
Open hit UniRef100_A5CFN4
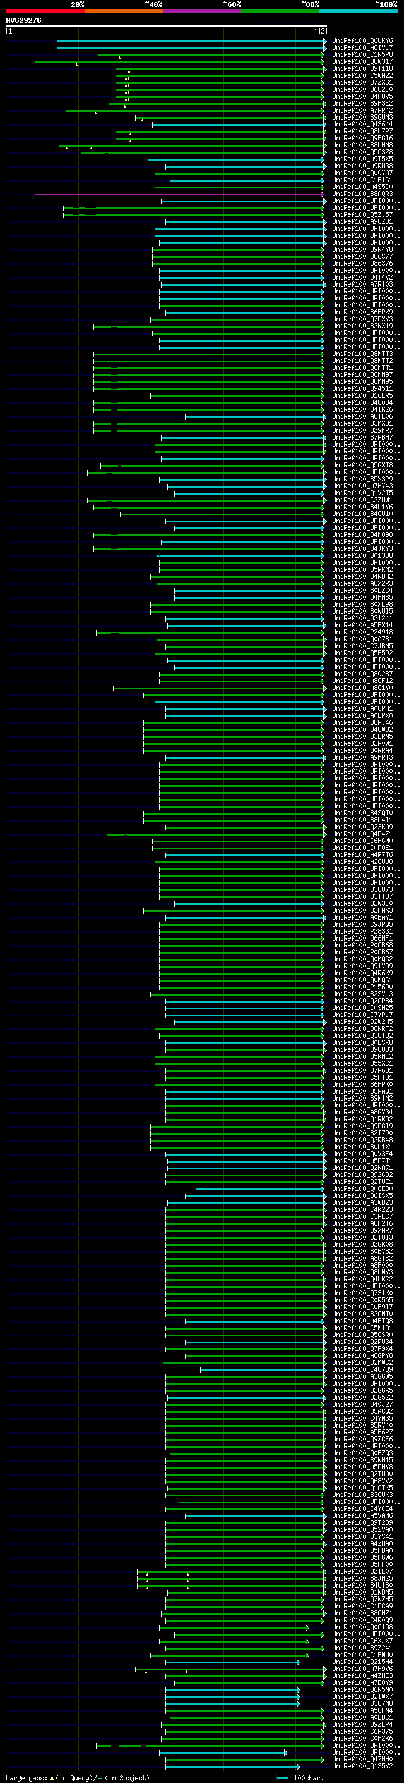coord(362,1710)
